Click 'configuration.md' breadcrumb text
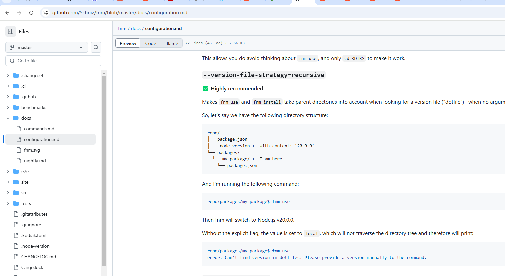This screenshot has width=505, height=276. (163, 28)
